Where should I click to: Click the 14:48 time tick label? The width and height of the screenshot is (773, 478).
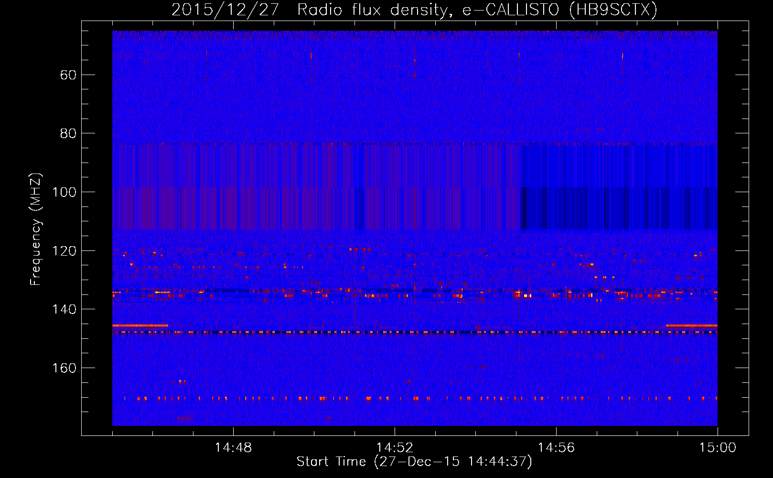(x=233, y=448)
